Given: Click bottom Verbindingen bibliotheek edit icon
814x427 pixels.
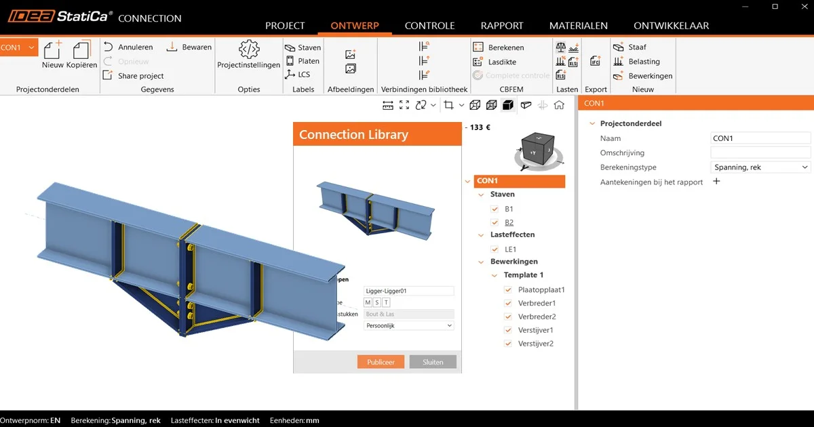Looking at the screenshot, I should pyautogui.click(x=424, y=75).
